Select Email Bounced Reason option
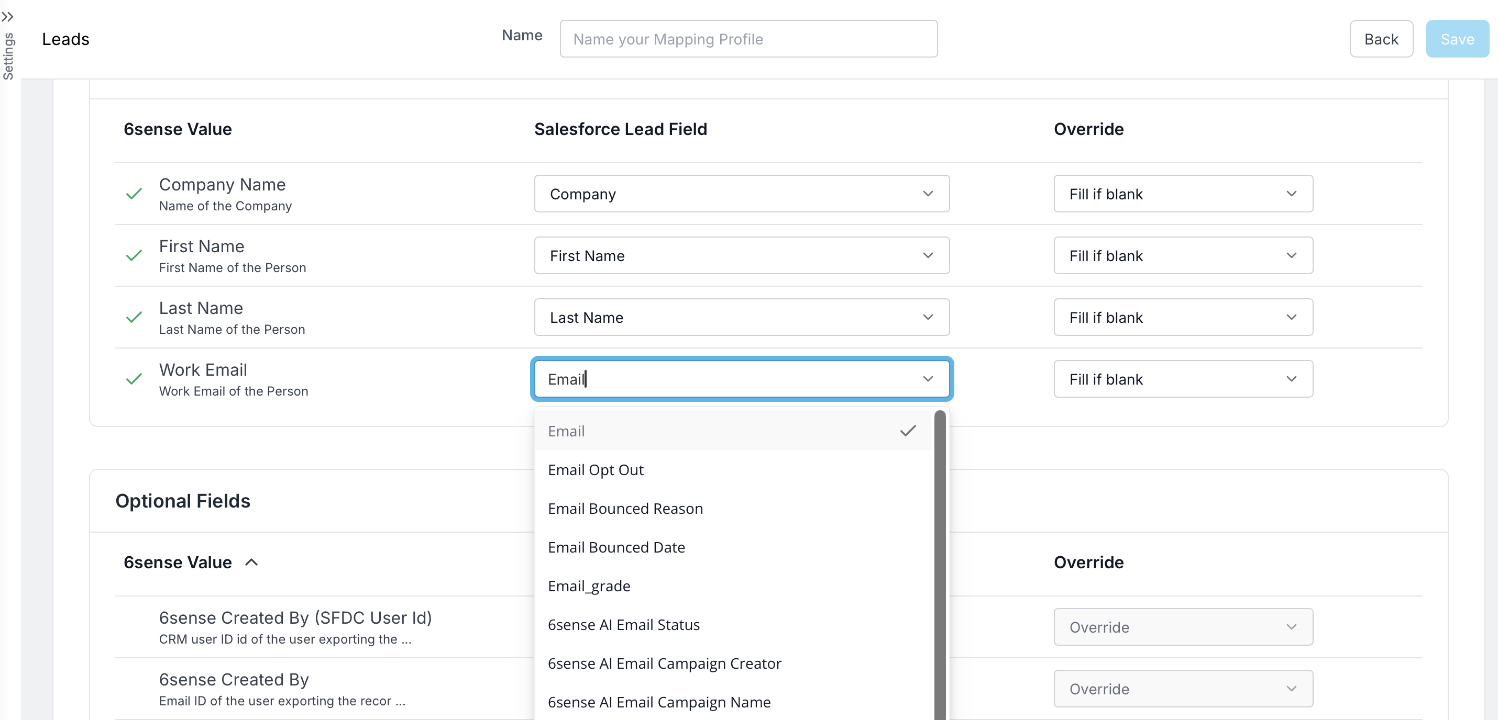The image size is (1498, 720). click(733, 509)
